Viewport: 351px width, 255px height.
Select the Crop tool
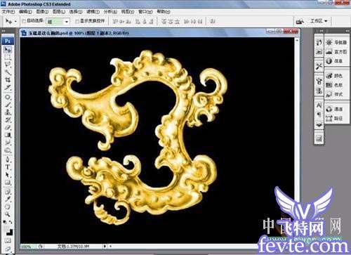click(x=8, y=80)
